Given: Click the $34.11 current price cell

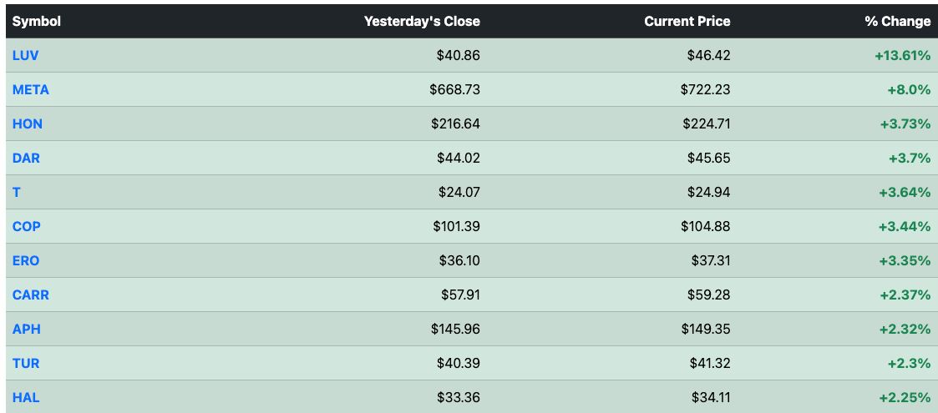Looking at the screenshot, I should pyautogui.click(x=712, y=397).
